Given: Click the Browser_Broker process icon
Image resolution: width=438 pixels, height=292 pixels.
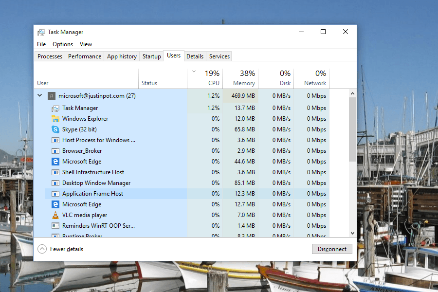Looking at the screenshot, I should pos(55,151).
